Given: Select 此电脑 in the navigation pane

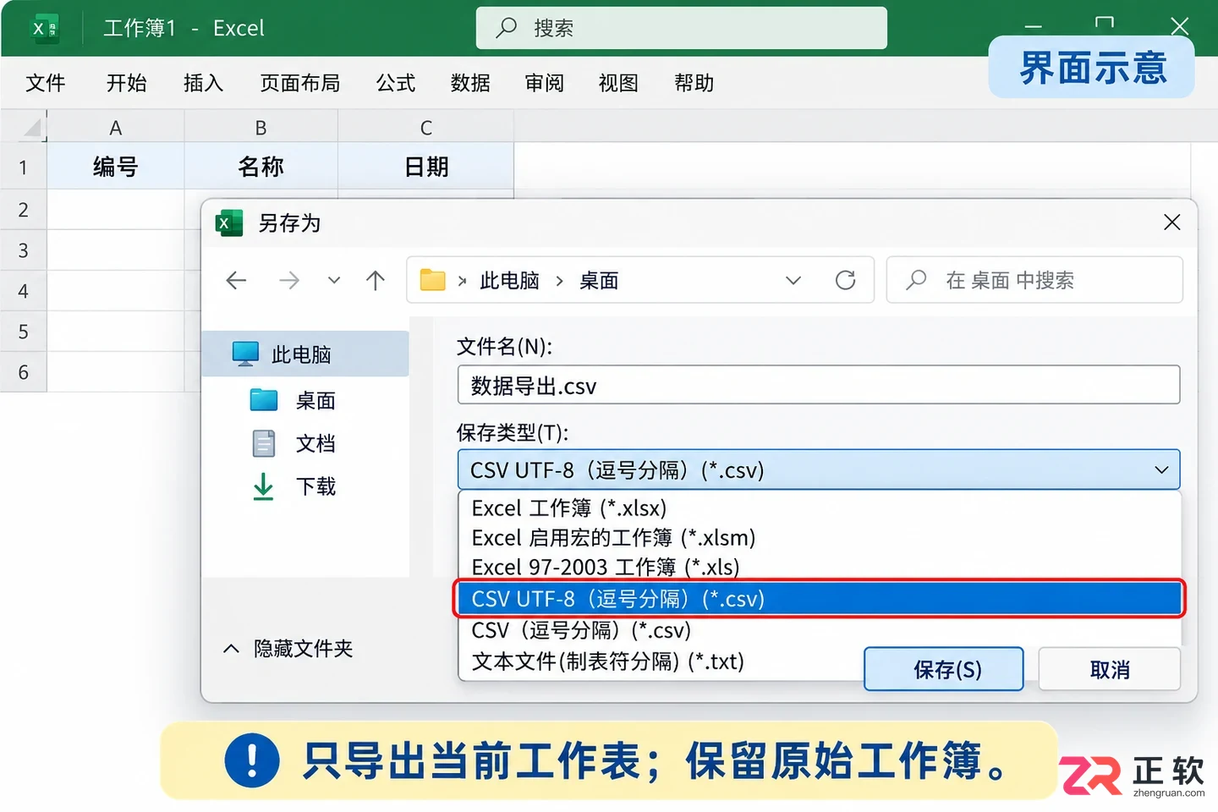Looking at the screenshot, I should (x=305, y=354).
